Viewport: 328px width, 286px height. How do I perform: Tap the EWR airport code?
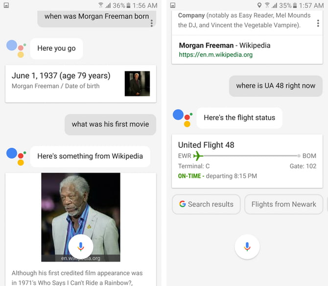coord(185,156)
